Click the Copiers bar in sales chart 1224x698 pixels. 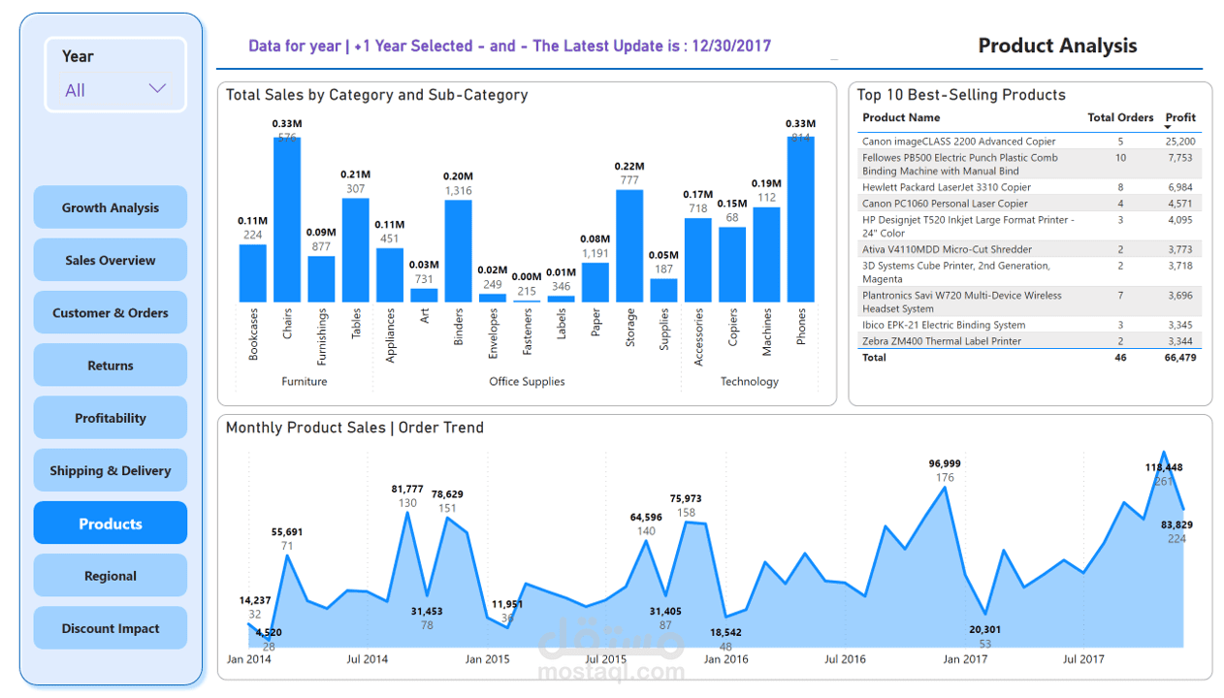pyautogui.click(x=732, y=265)
